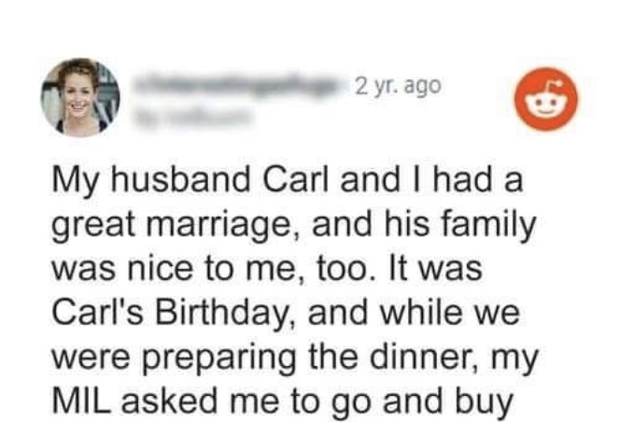This screenshot has width=633, height=422.
Task: Click the word "husband" in the first line
Action: [181, 180]
